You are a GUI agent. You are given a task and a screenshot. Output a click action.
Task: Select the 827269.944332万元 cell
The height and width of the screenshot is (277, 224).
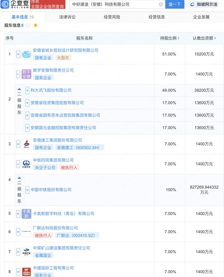(x=204, y=190)
